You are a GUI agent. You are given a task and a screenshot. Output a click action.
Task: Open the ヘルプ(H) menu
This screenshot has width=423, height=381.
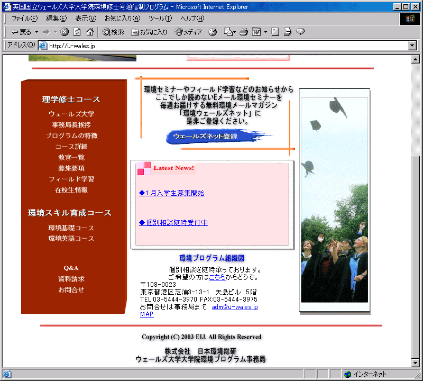pyautogui.click(x=192, y=19)
